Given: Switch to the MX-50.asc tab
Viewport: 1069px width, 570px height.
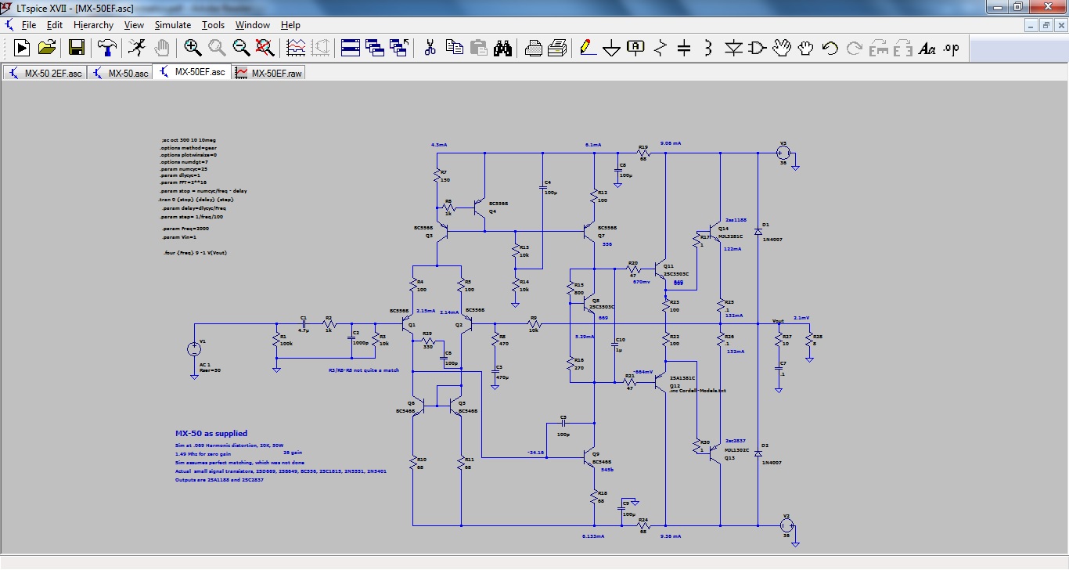Looking at the screenshot, I should (120, 73).
